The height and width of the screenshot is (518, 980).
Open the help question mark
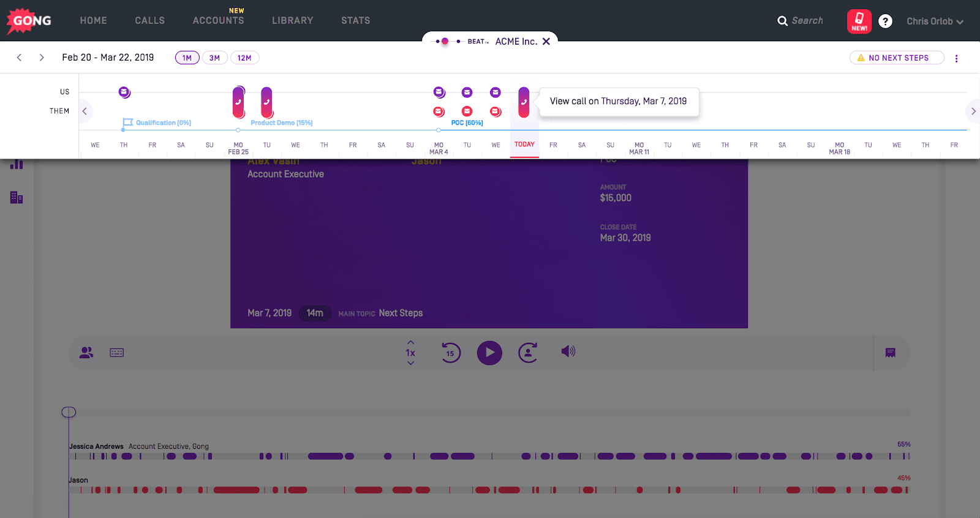point(885,21)
